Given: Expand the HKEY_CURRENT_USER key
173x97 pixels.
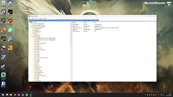Looking at the screenshot, I should [31, 25].
